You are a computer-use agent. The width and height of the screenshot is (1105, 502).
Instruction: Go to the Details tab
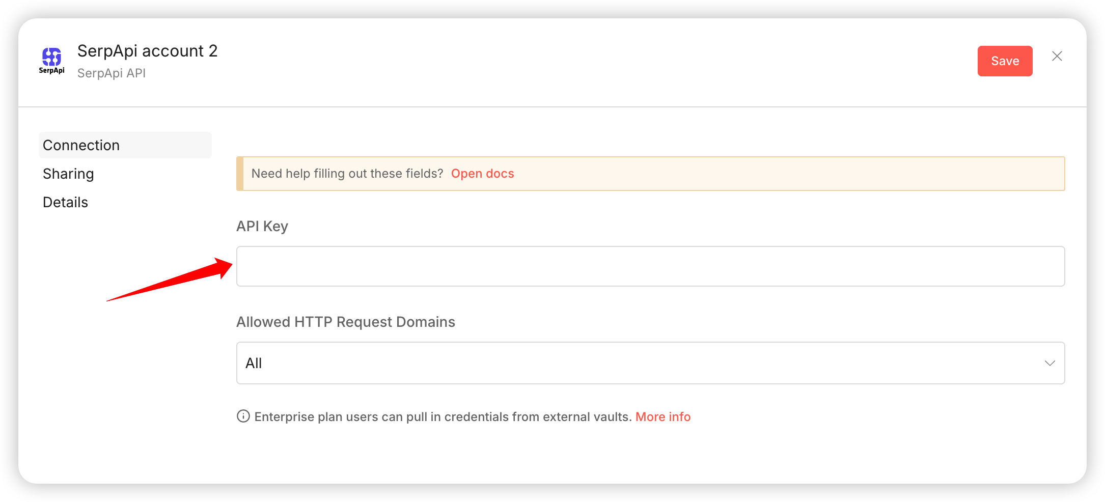click(65, 202)
